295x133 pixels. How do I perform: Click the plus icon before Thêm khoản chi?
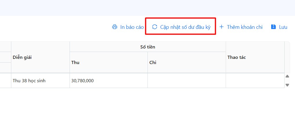[x=222, y=27]
